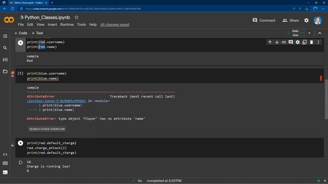Open the variables {x} panel
Viewport: 328px width, 184px height.
5,60
